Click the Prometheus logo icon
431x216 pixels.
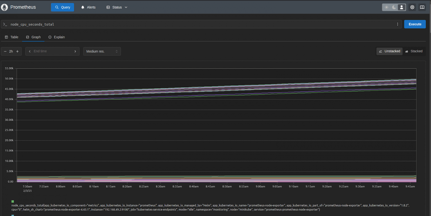coord(4,7)
